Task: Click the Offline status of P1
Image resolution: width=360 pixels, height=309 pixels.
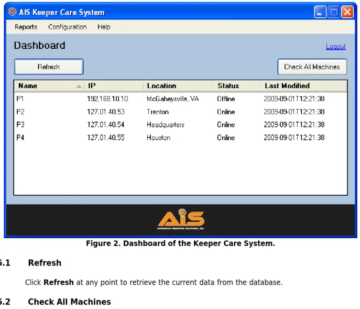Action: coord(226,99)
